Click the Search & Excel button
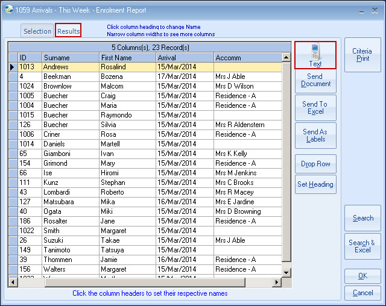Image resolution: width=386 pixels, height=306 pixels. (x=362, y=246)
